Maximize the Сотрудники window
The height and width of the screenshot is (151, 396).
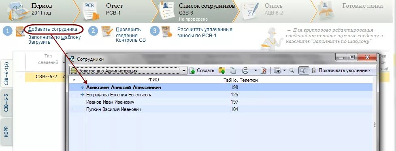352,58
